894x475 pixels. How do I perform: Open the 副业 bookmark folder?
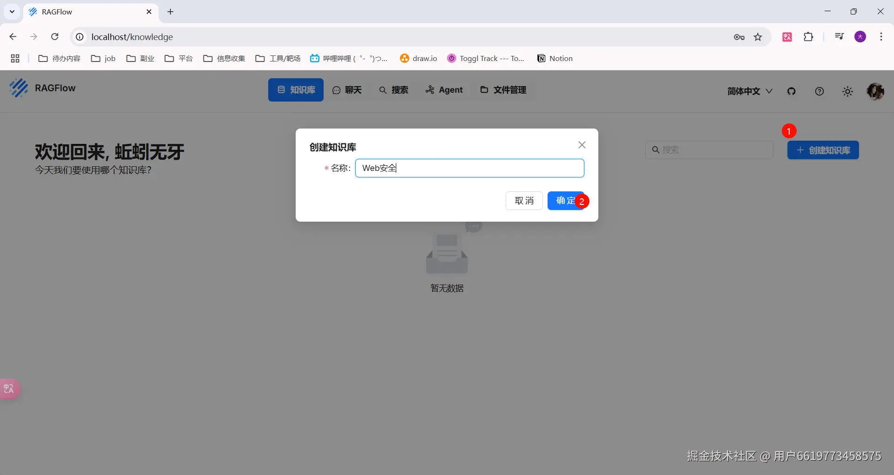pos(140,58)
